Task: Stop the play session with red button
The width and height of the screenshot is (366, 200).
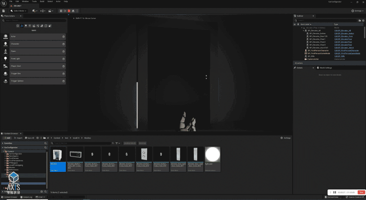Action: (x=69, y=11)
